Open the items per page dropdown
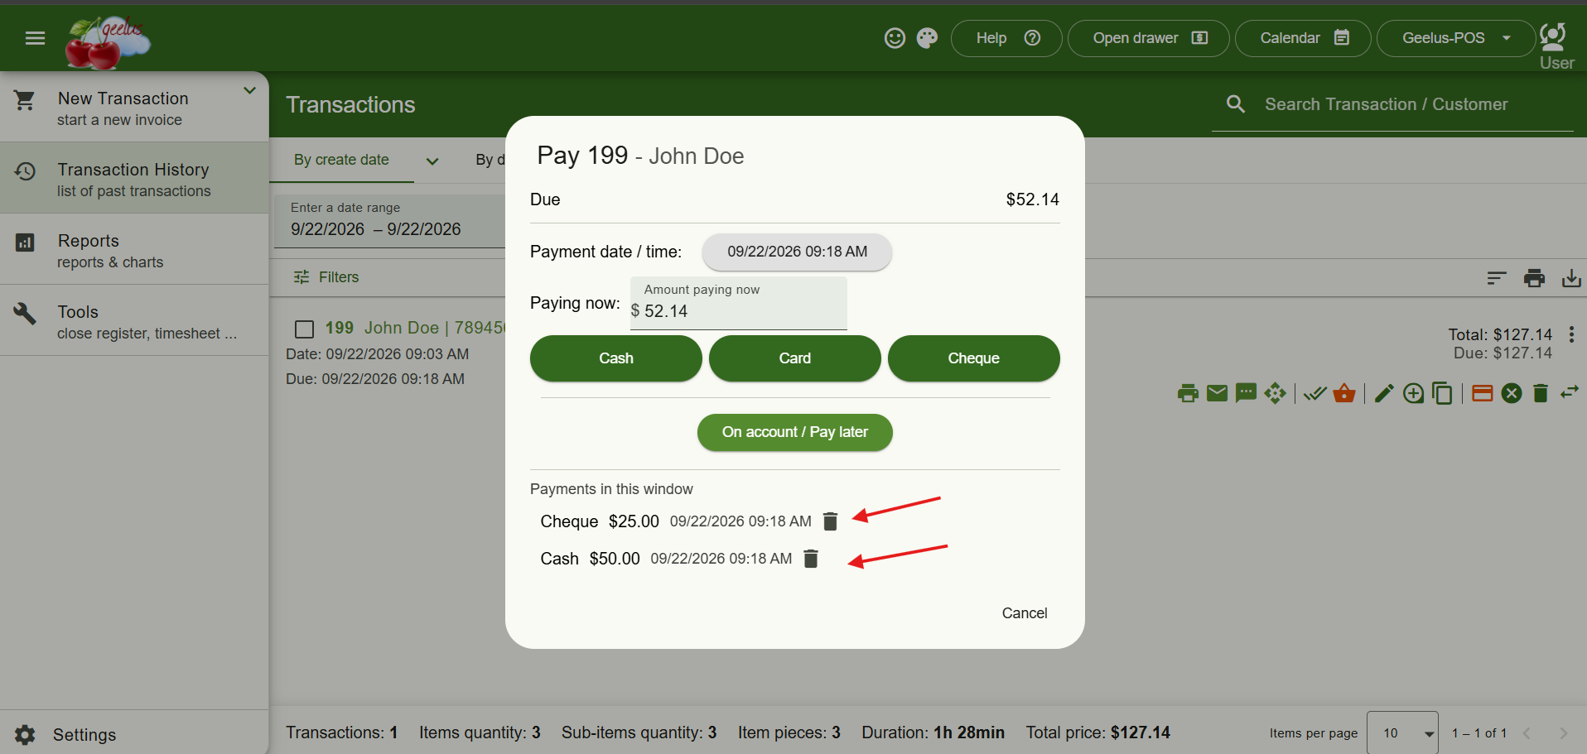The height and width of the screenshot is (754, 1587). coord(1402,733)
